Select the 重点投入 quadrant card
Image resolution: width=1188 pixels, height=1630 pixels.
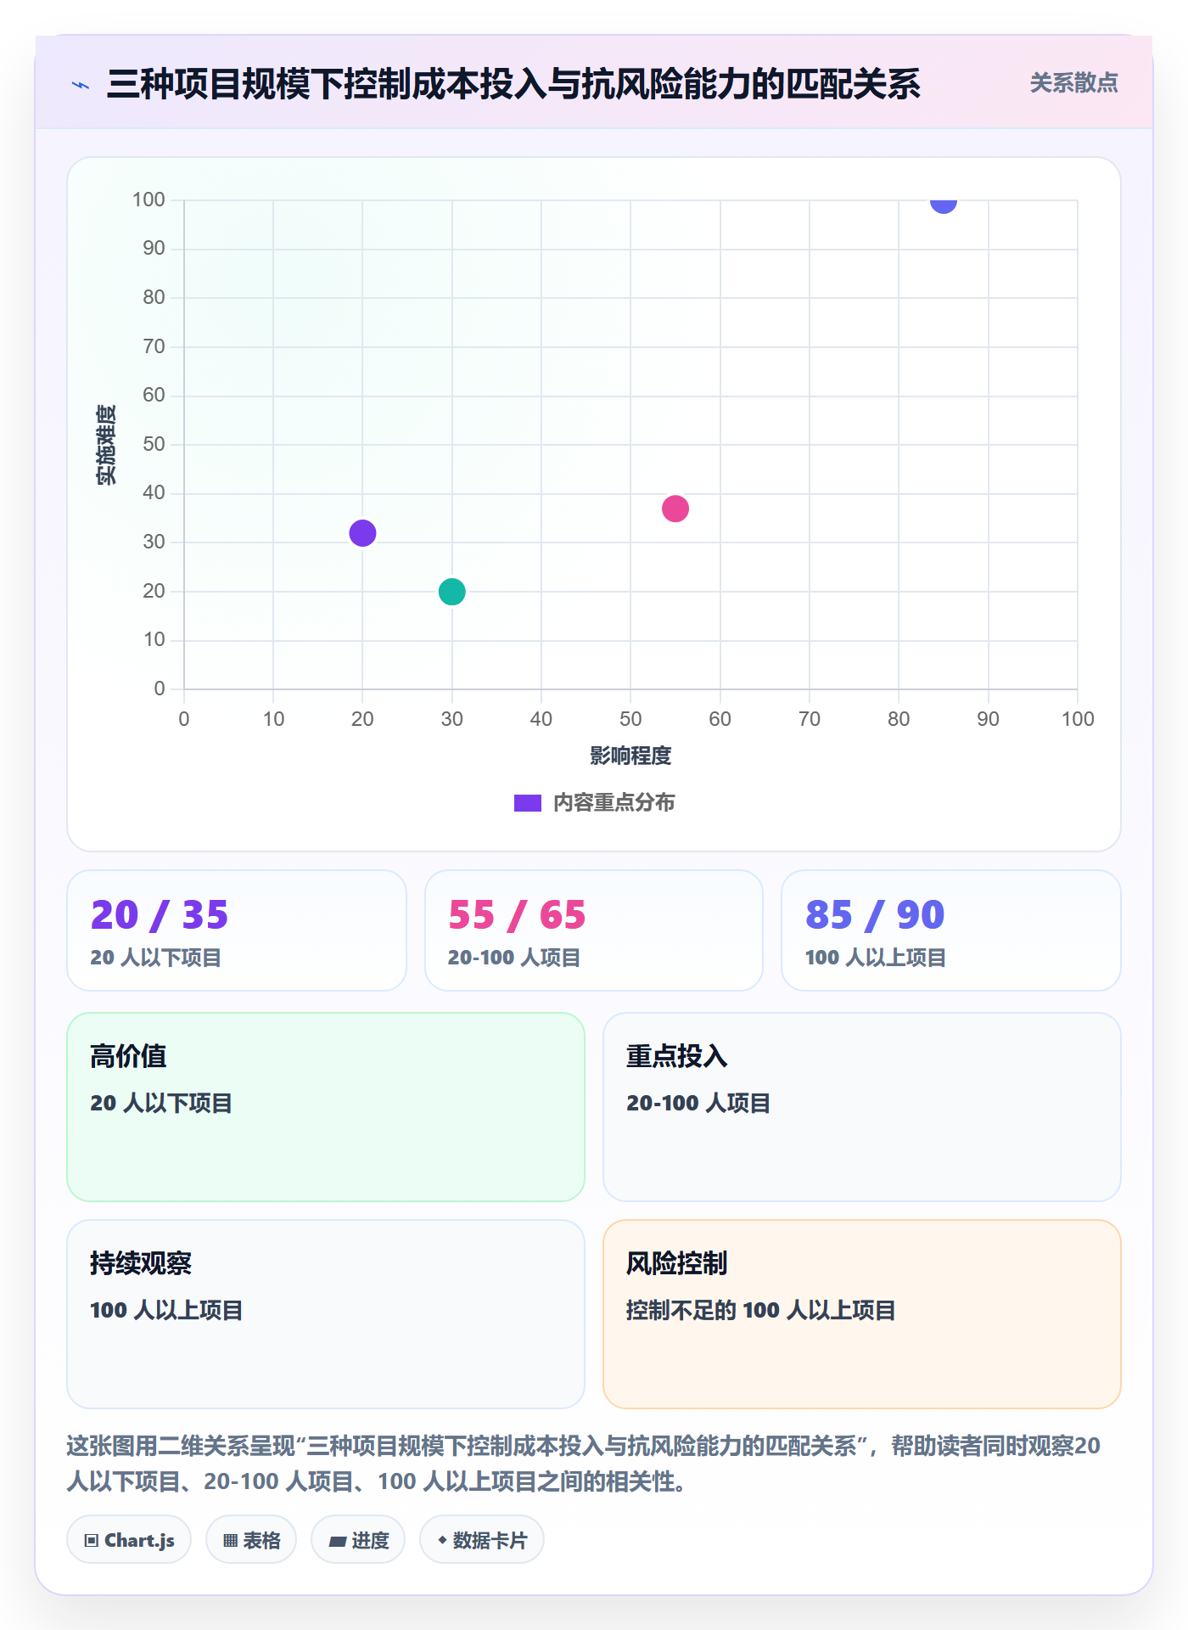coord(862,1107)
